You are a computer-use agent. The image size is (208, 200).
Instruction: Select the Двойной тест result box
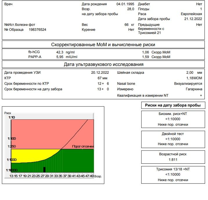tap(173, 139)
